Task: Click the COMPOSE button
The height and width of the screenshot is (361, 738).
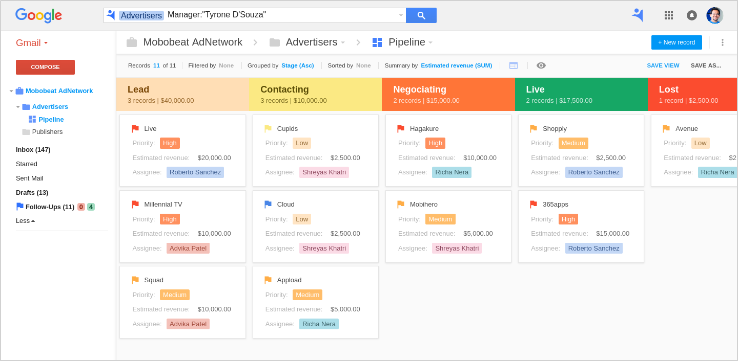Action: click(45, 67)
